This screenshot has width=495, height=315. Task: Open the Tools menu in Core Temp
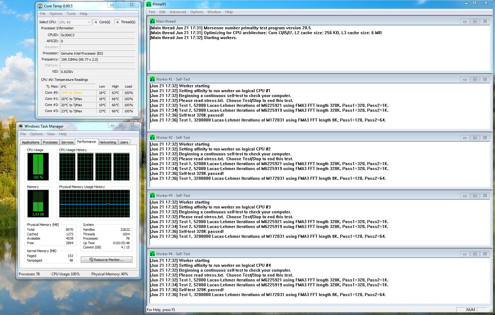pyautogui.click(x=71, y=14)
